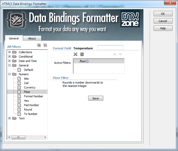Click the DMXzone logo
Image resolution: width=178 pixels, height=151 pixels.
click(130, 19)
